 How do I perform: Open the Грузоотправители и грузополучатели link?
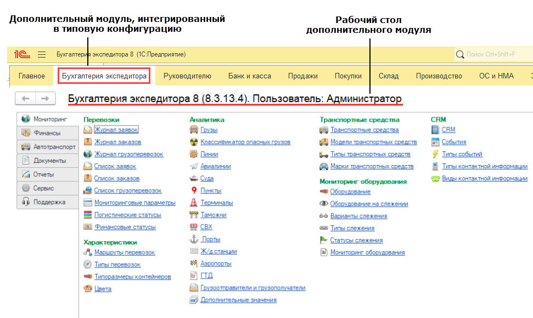pyautogui.click(x=253, y=288)
